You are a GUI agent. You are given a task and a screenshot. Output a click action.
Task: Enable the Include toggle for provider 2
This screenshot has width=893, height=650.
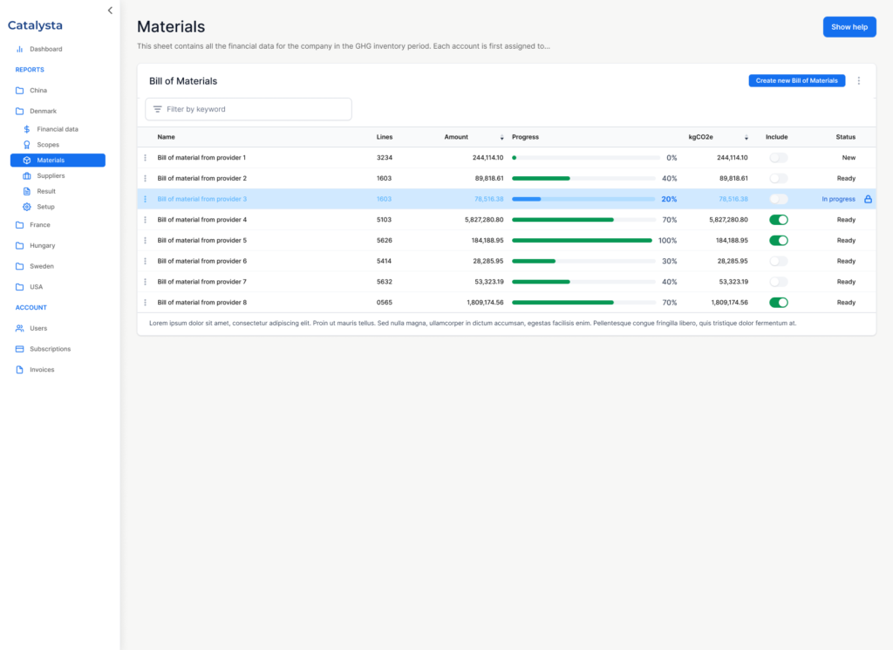click(778, 178)
